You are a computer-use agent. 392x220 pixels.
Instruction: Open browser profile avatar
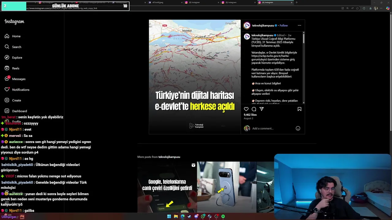point(376,8)
